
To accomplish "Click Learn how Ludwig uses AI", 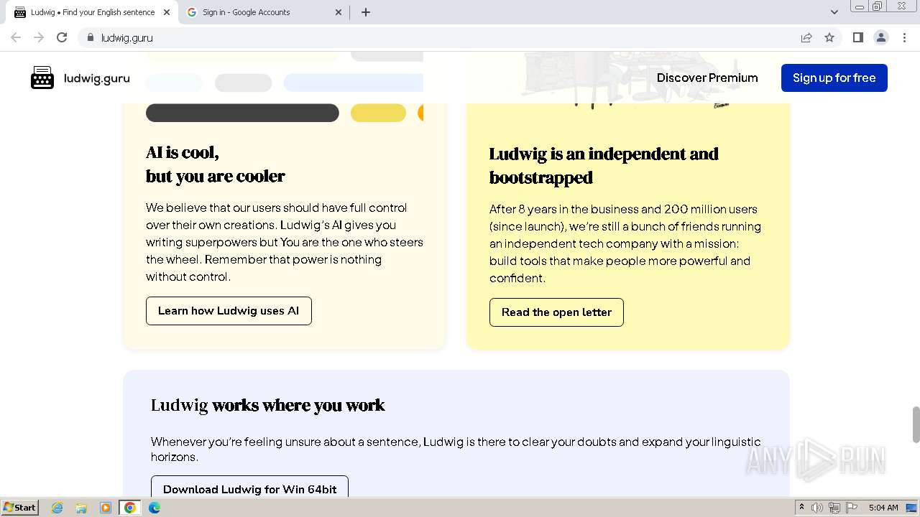I will (x=229, y=311).
